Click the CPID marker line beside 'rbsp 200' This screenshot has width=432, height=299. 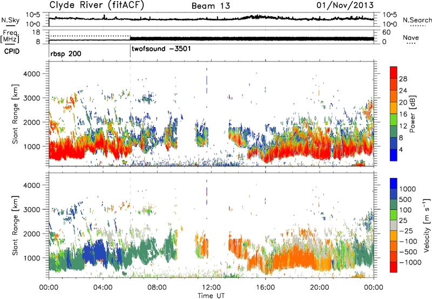pyautogui.click(x=49, y=51)
